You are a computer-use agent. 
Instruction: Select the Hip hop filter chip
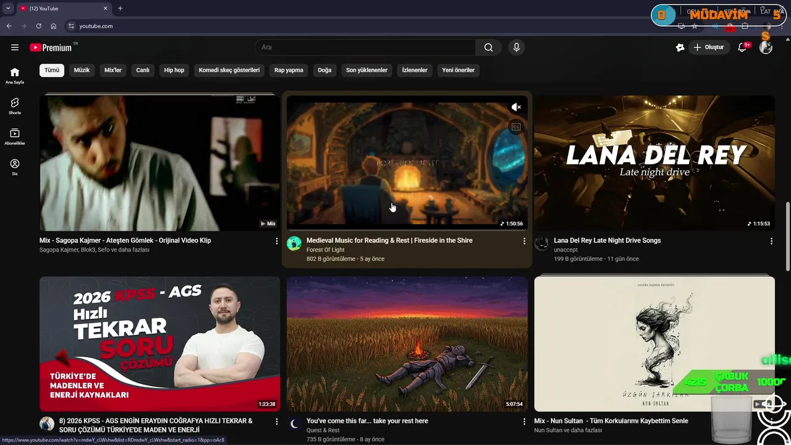pyautogui.click(x=174, y=70)
